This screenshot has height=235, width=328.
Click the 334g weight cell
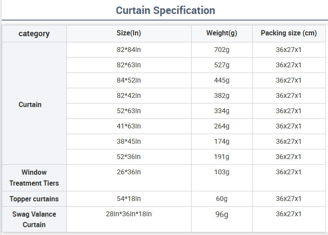point(222,111)
